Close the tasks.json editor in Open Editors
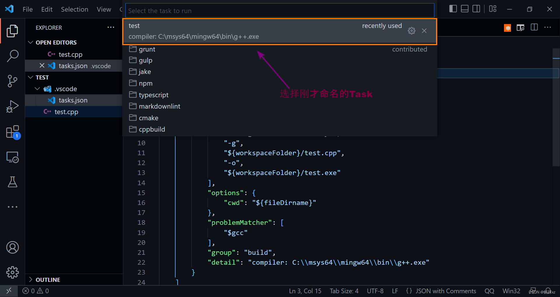 point(42,66)
